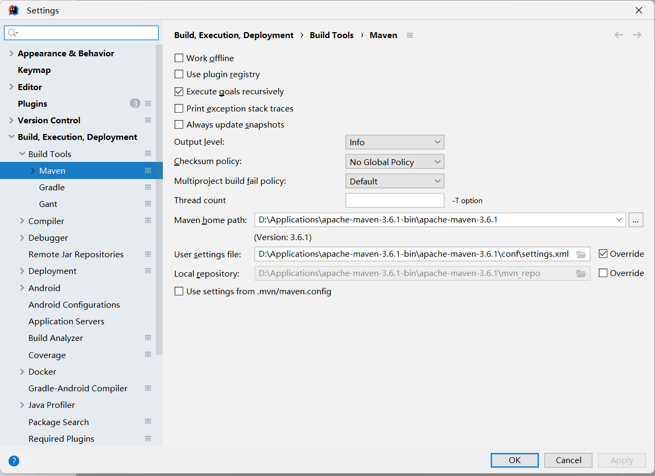Open the Checksum policy dropdown
655x476 pixels.
coord(395,162)
